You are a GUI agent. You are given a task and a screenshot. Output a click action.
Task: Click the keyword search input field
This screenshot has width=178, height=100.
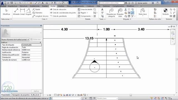112,3
